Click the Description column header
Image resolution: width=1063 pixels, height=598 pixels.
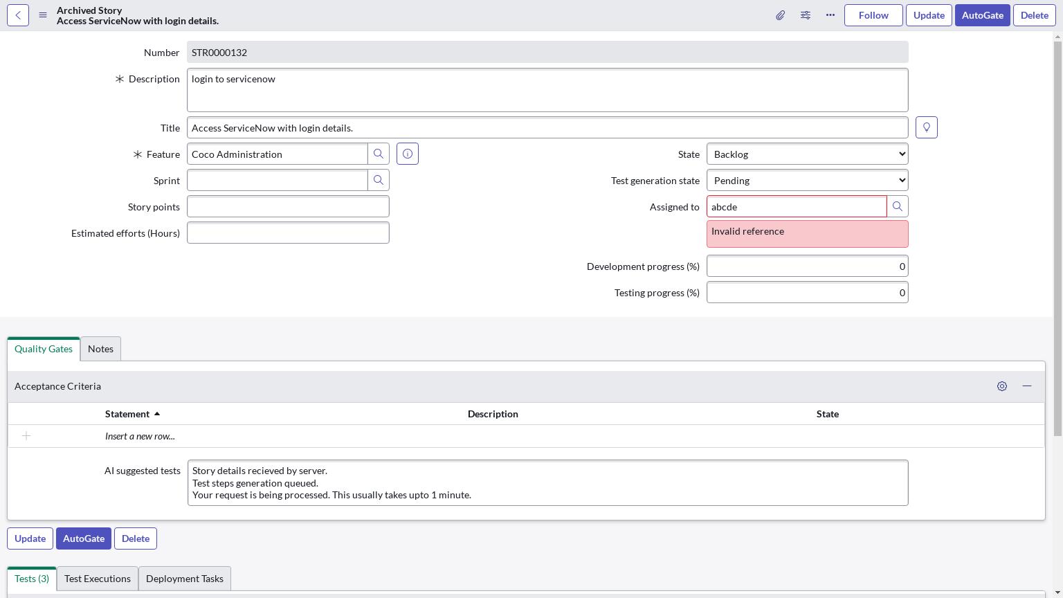[493, 414]
